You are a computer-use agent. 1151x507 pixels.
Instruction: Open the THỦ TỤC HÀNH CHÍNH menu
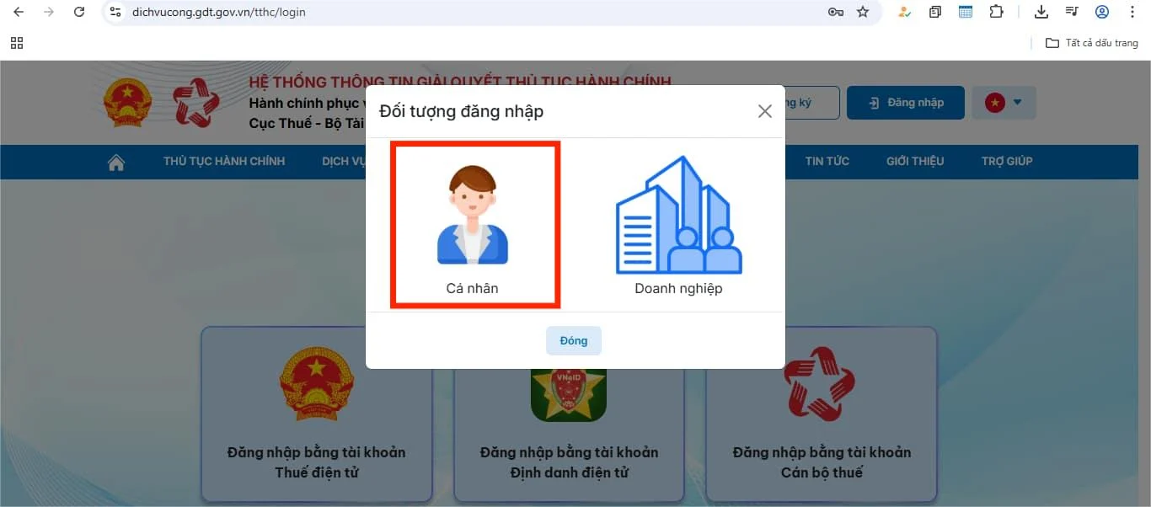click(x=224, y=162)
